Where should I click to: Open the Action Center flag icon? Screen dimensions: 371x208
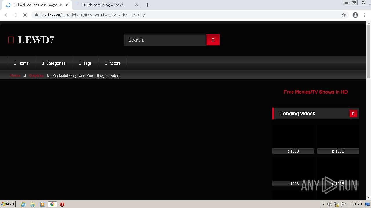click(343, 204)
